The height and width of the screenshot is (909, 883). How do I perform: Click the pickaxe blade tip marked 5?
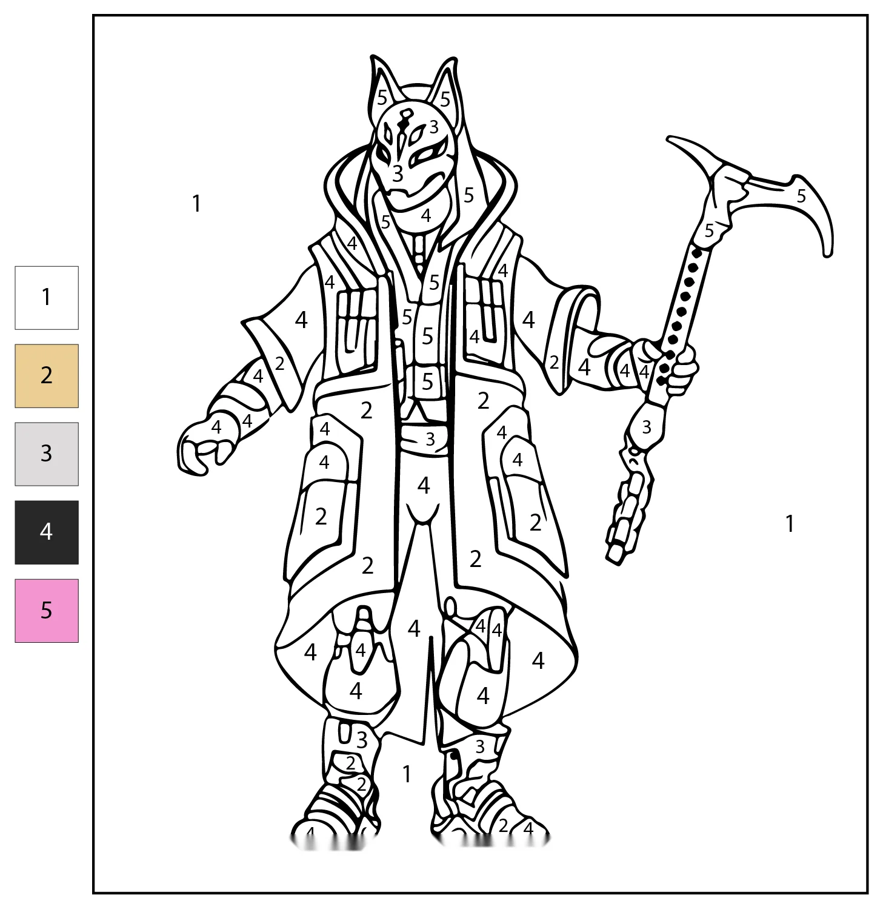coord(801,196)
